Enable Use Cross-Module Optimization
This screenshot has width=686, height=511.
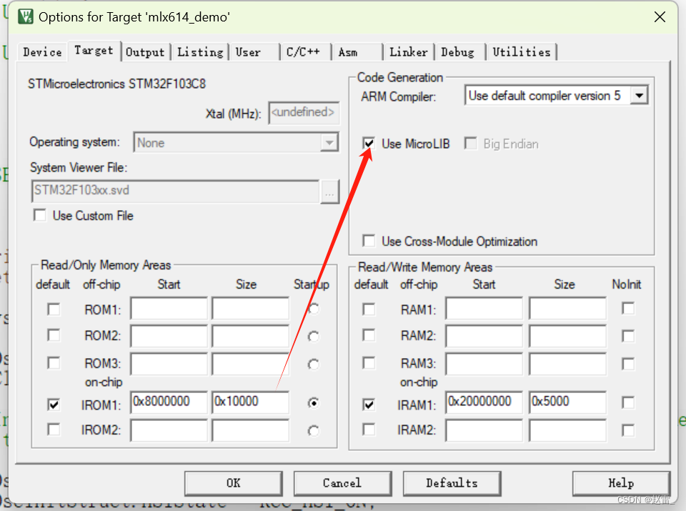[368, 242]
